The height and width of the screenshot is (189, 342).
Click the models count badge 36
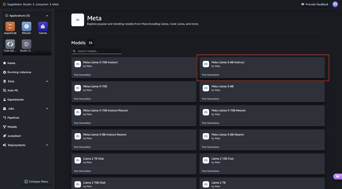90,43
